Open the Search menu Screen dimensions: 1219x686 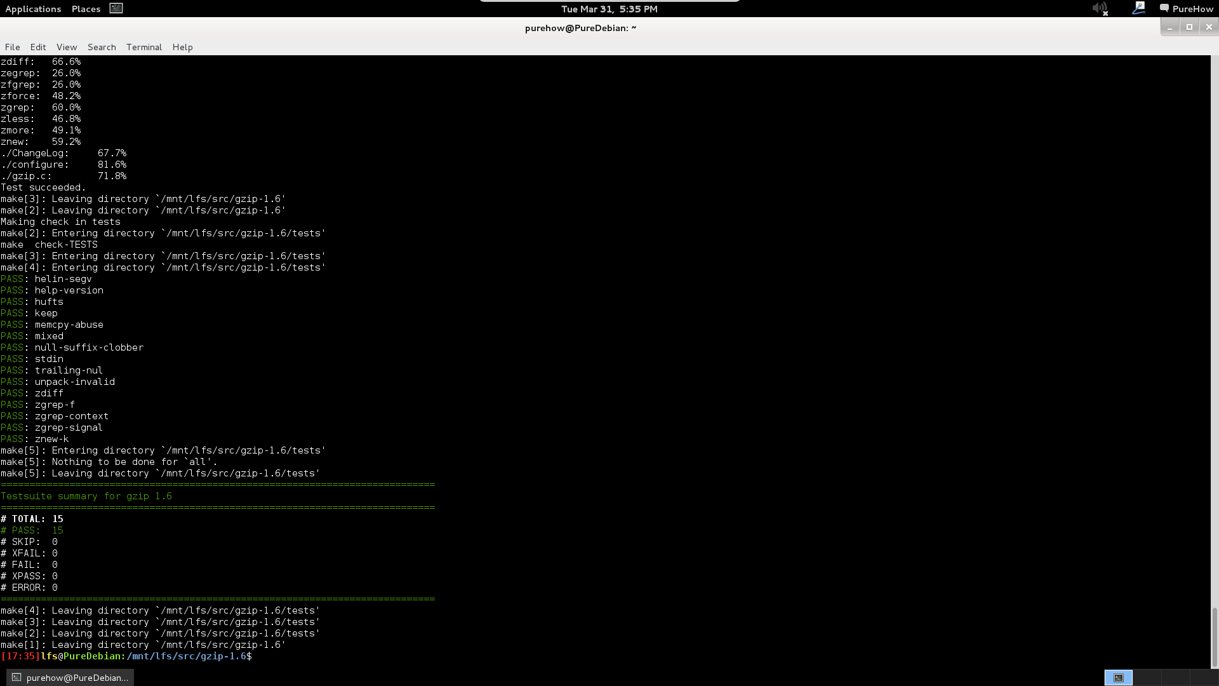point(102,47)
